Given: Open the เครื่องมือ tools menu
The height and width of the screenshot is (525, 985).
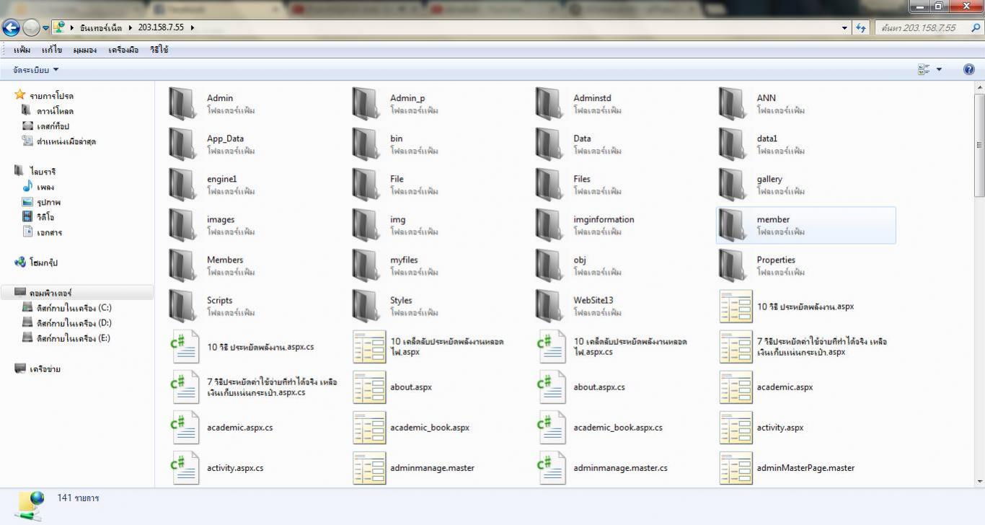Looking at the screenshot, I should click(x=123, y=50).
